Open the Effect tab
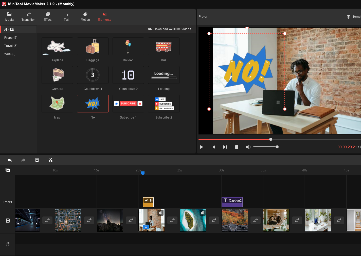 [x=48, y=17]
